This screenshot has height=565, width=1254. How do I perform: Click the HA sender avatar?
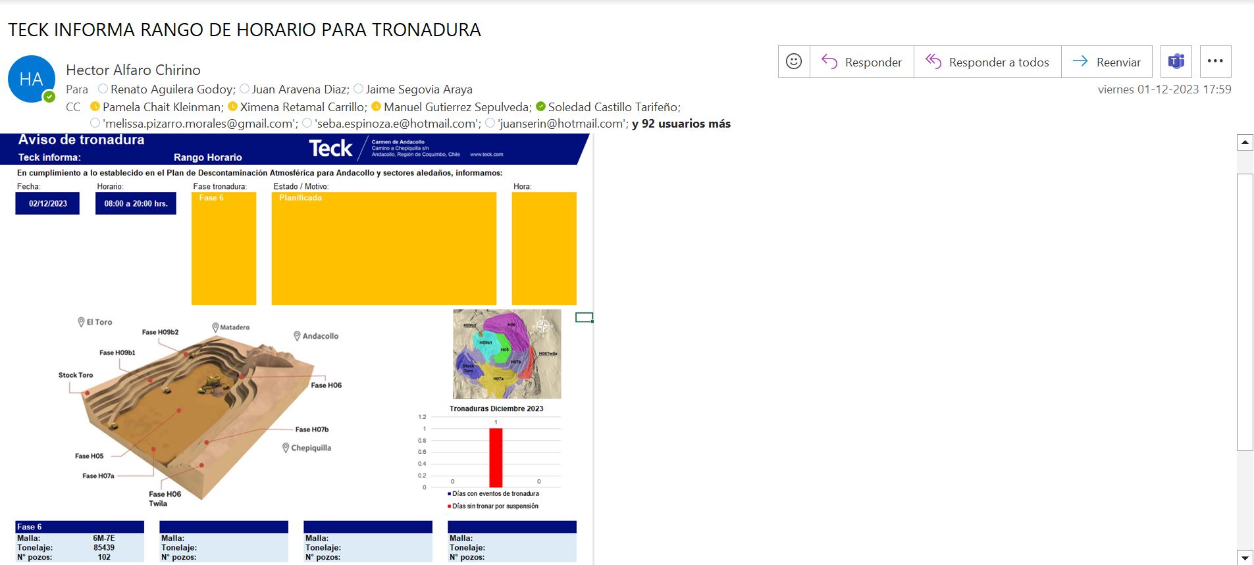coord(31,79)
